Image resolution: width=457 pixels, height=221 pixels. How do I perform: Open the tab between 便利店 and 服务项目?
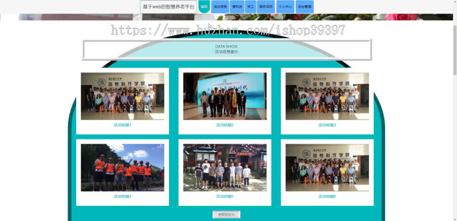tap(251, 7)
